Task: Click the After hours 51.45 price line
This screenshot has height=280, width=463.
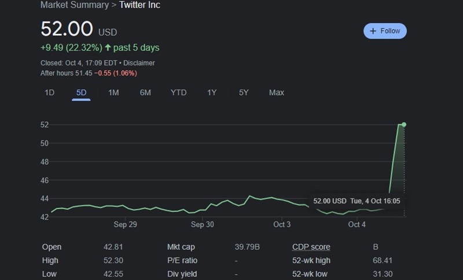Action: click(x=89, y=73)
